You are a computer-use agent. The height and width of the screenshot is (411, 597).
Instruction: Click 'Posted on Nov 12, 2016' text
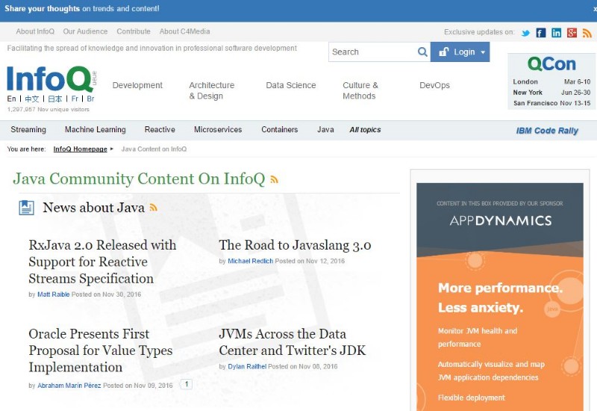310,261
